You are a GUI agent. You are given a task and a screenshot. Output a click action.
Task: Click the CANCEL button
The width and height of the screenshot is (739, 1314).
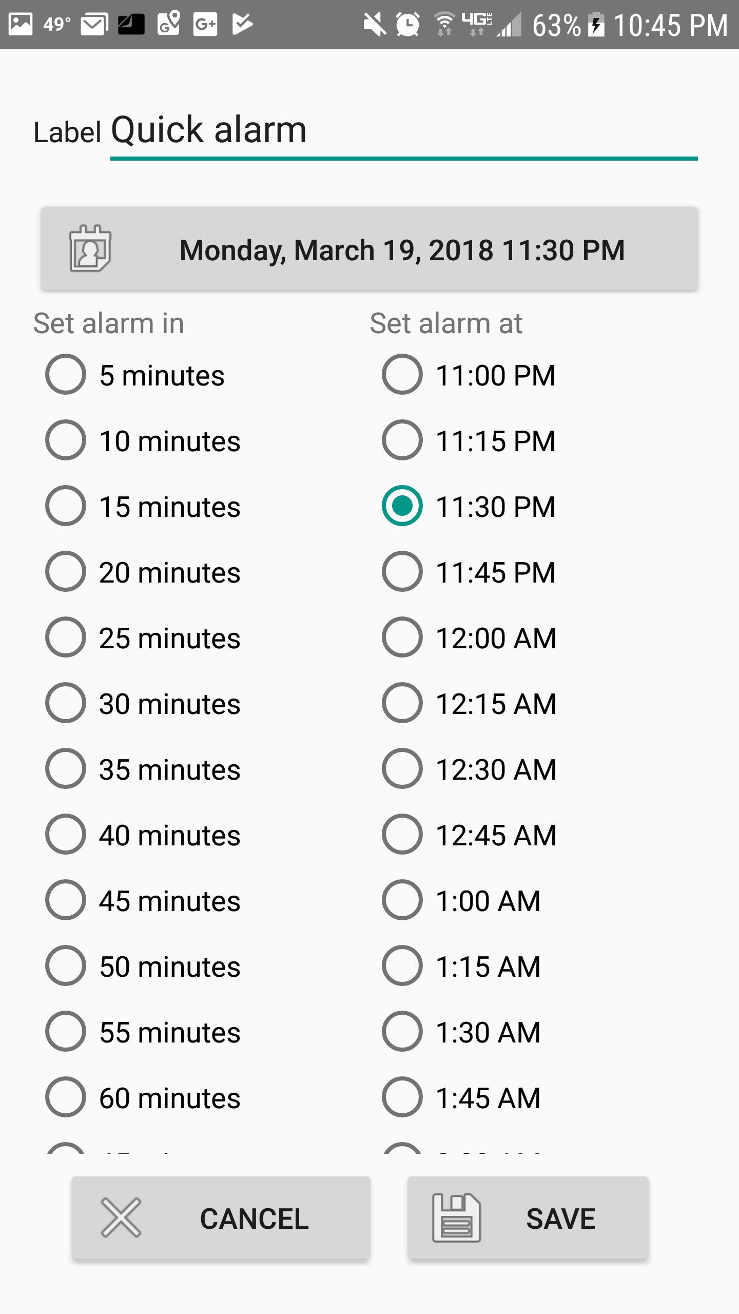pyautogui.click(x=221, y=1218)
